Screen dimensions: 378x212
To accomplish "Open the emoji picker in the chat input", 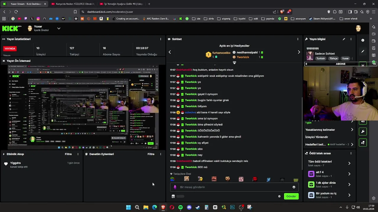I will pyautogui.click(x=294, y=187).
